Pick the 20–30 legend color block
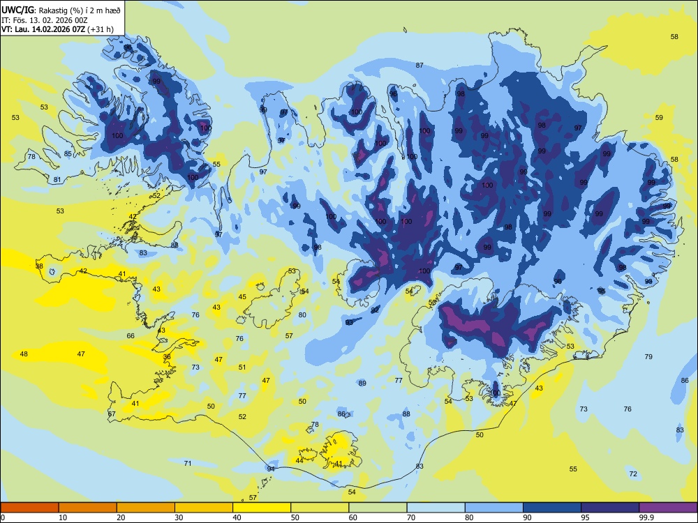The width and height of the screenshot is (698, 523). [146, 508]
